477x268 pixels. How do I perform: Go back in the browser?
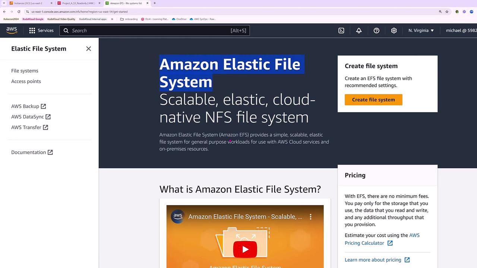point(4,12)
